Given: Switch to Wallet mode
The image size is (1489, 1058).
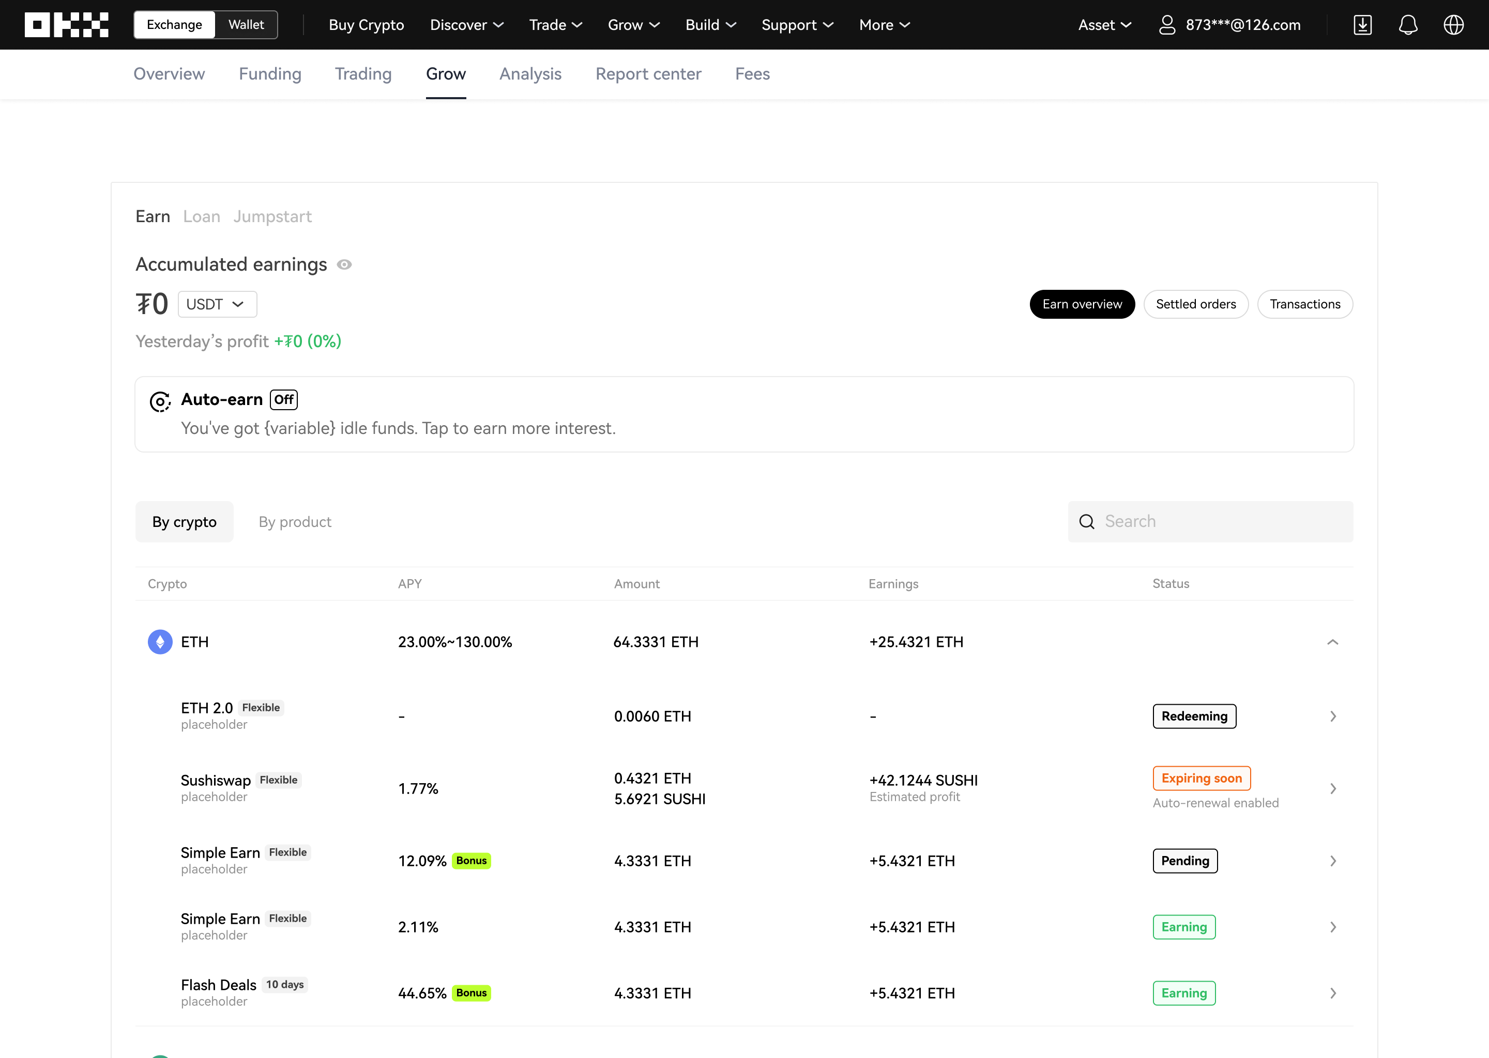Looking at the screenshot, I should (246, 25).
